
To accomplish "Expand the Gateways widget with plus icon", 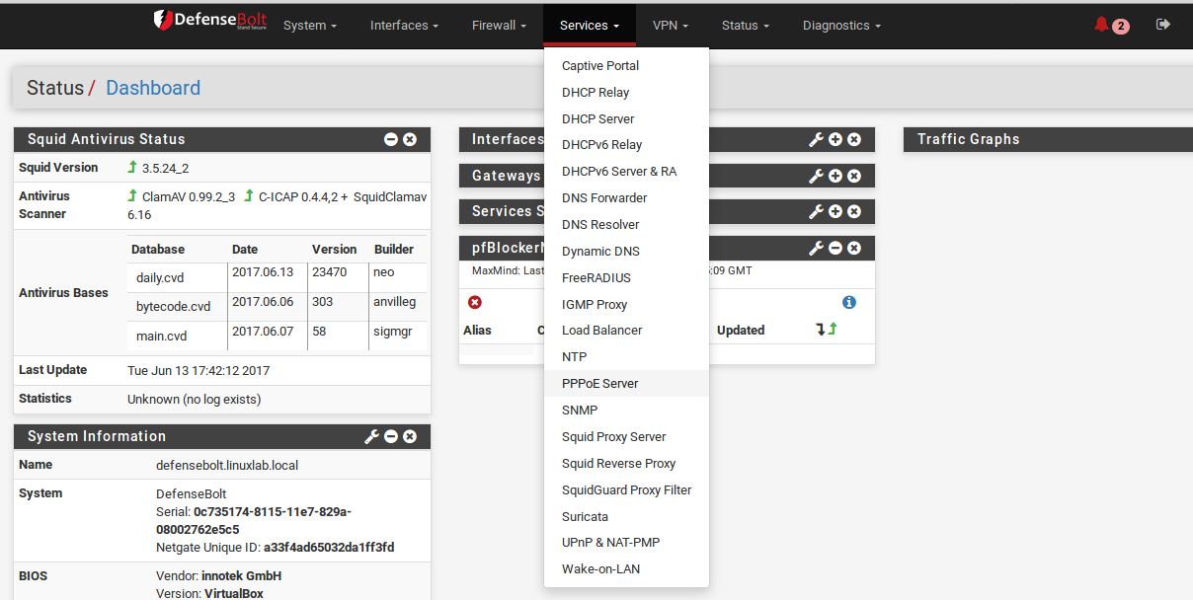I will click(835, 176).
